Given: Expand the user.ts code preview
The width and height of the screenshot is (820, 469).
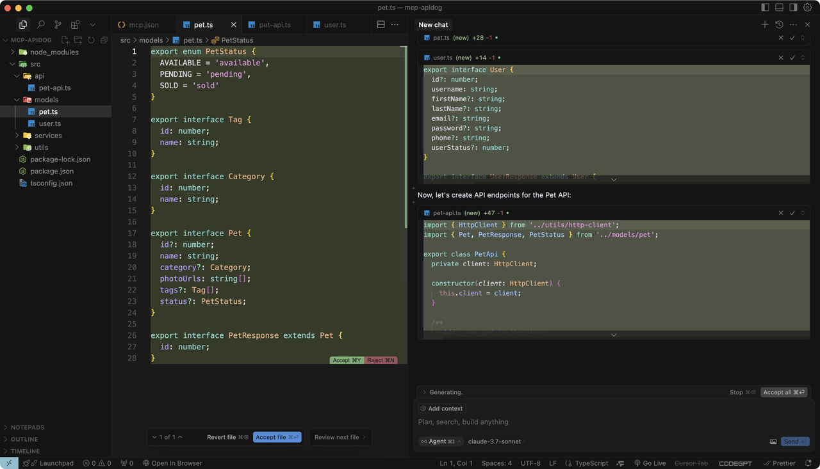Looking at the screenshot, I should [x=614, y=180].
